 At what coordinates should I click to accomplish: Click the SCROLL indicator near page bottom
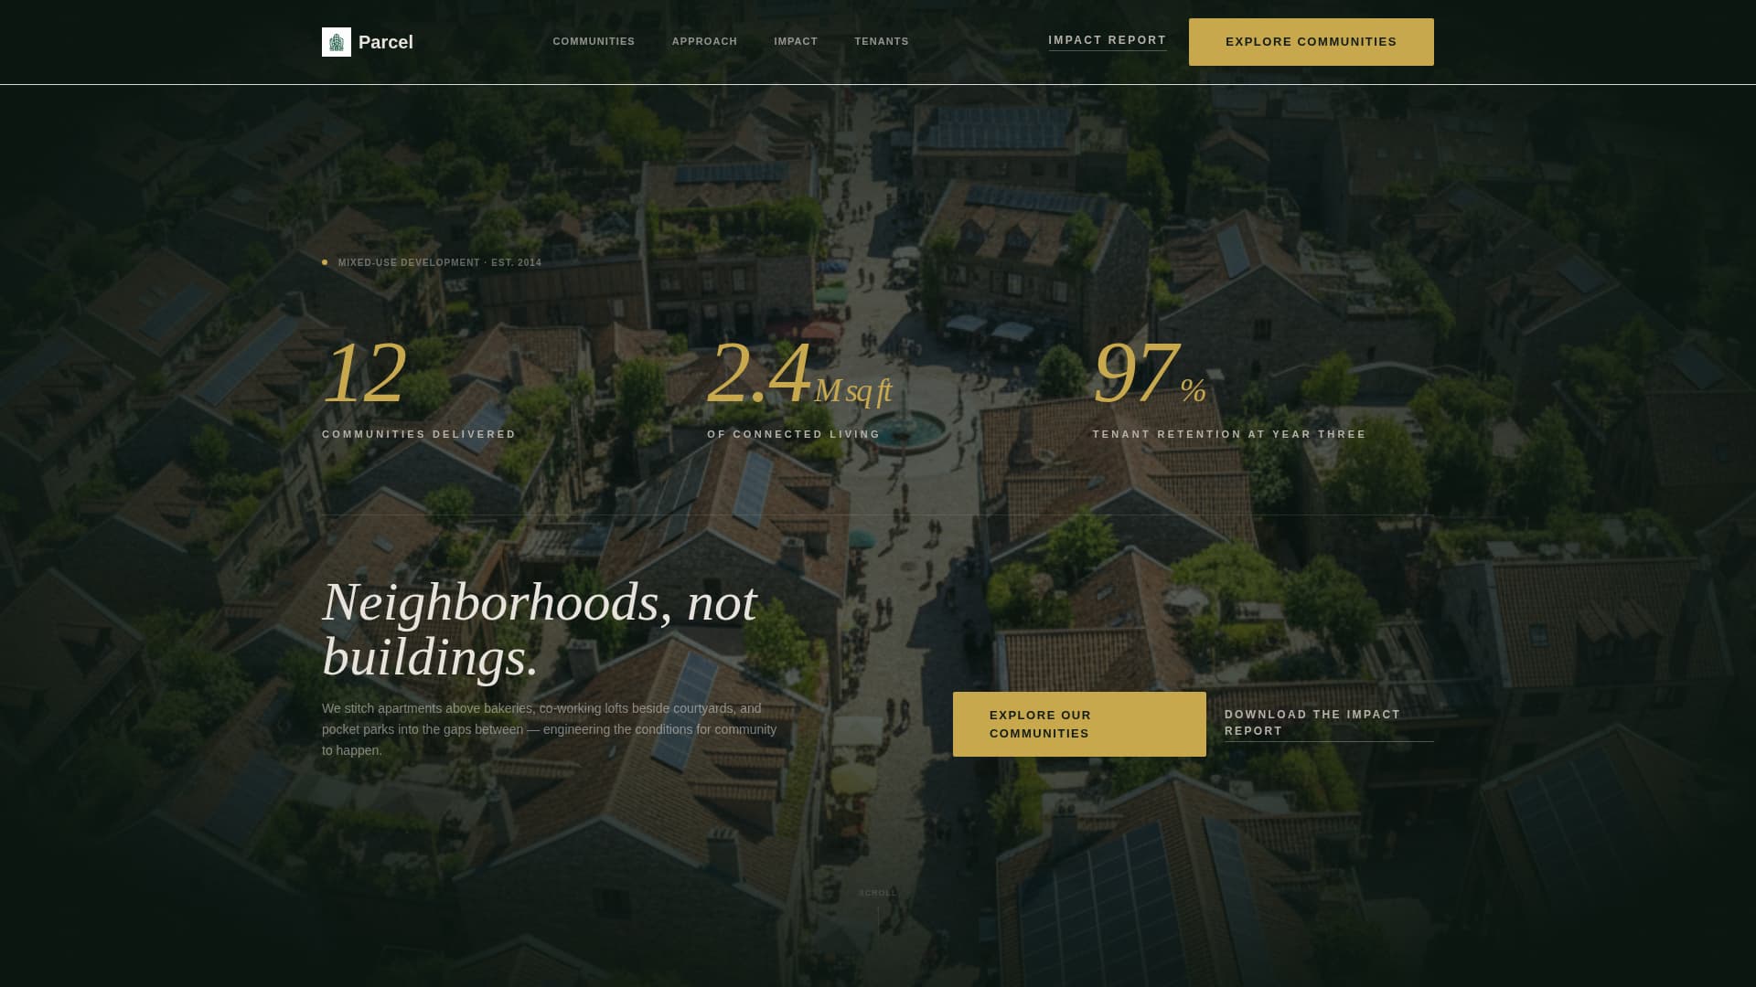click(x=876, y=893)
